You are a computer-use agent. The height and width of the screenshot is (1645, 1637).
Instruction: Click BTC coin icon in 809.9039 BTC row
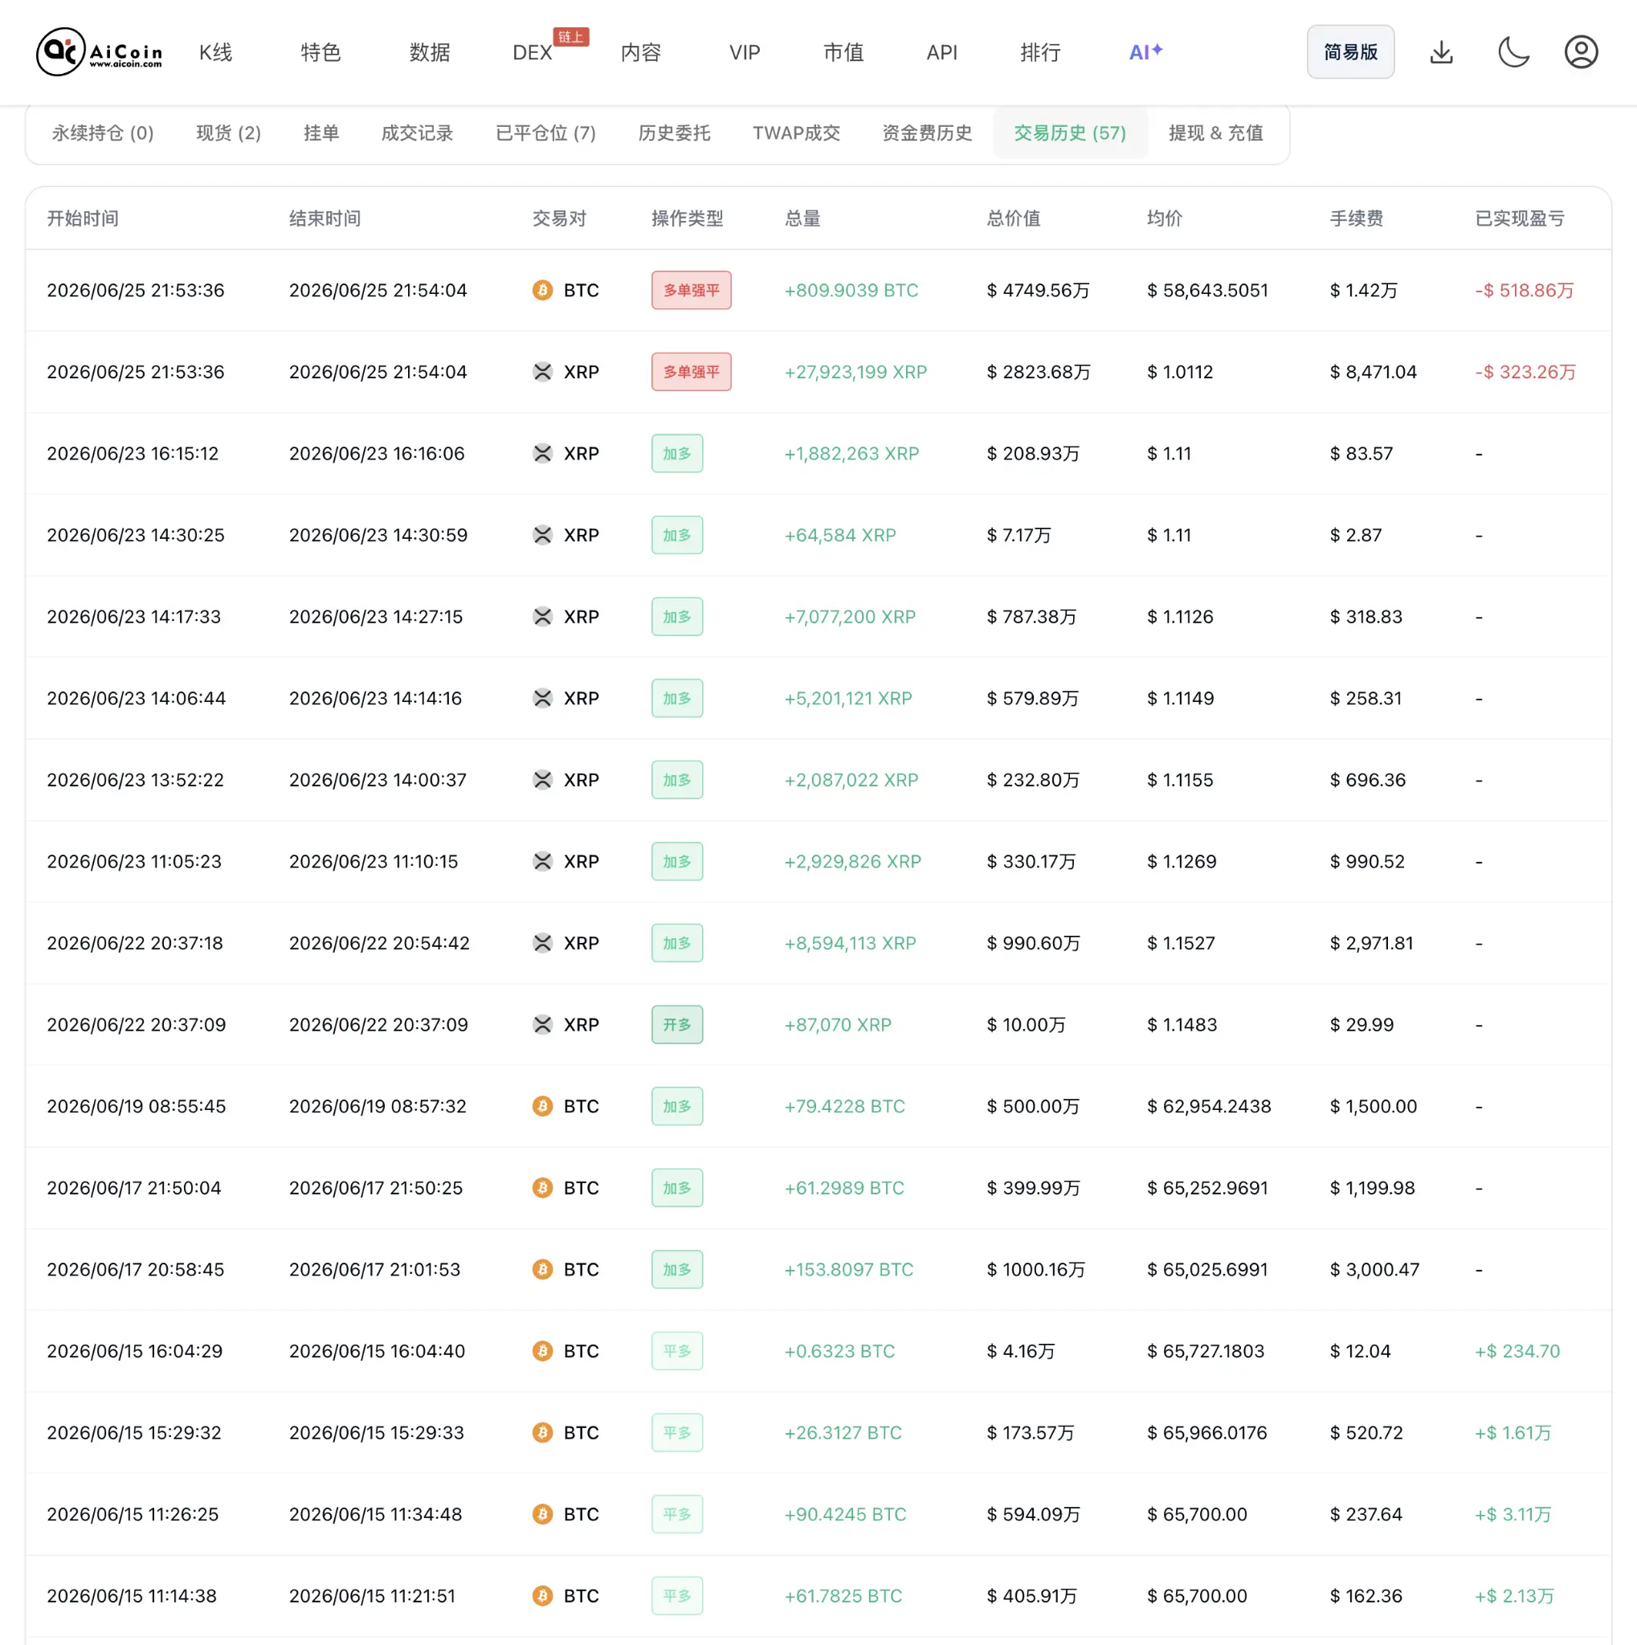542,290
